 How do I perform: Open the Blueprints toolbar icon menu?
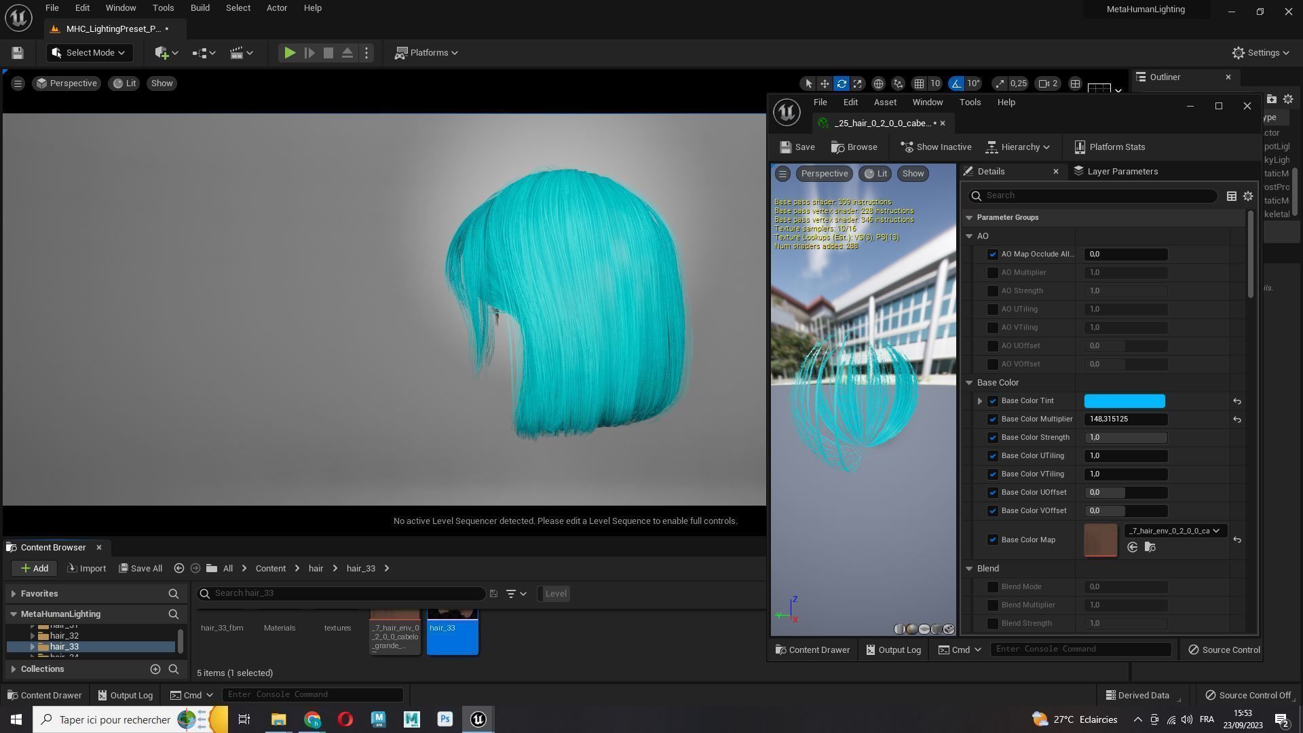coord(204,53)
